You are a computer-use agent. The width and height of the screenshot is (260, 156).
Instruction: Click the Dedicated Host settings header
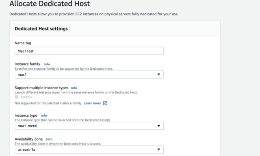pos(41,29)
